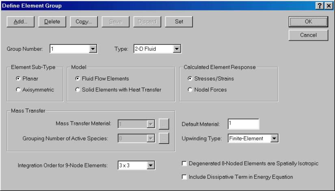335x191 pixels.
Task: Click the Copy... button
Action: [84, 22]
